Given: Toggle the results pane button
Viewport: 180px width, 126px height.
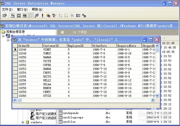Looking at the screenshot, I should pos(31,16).
